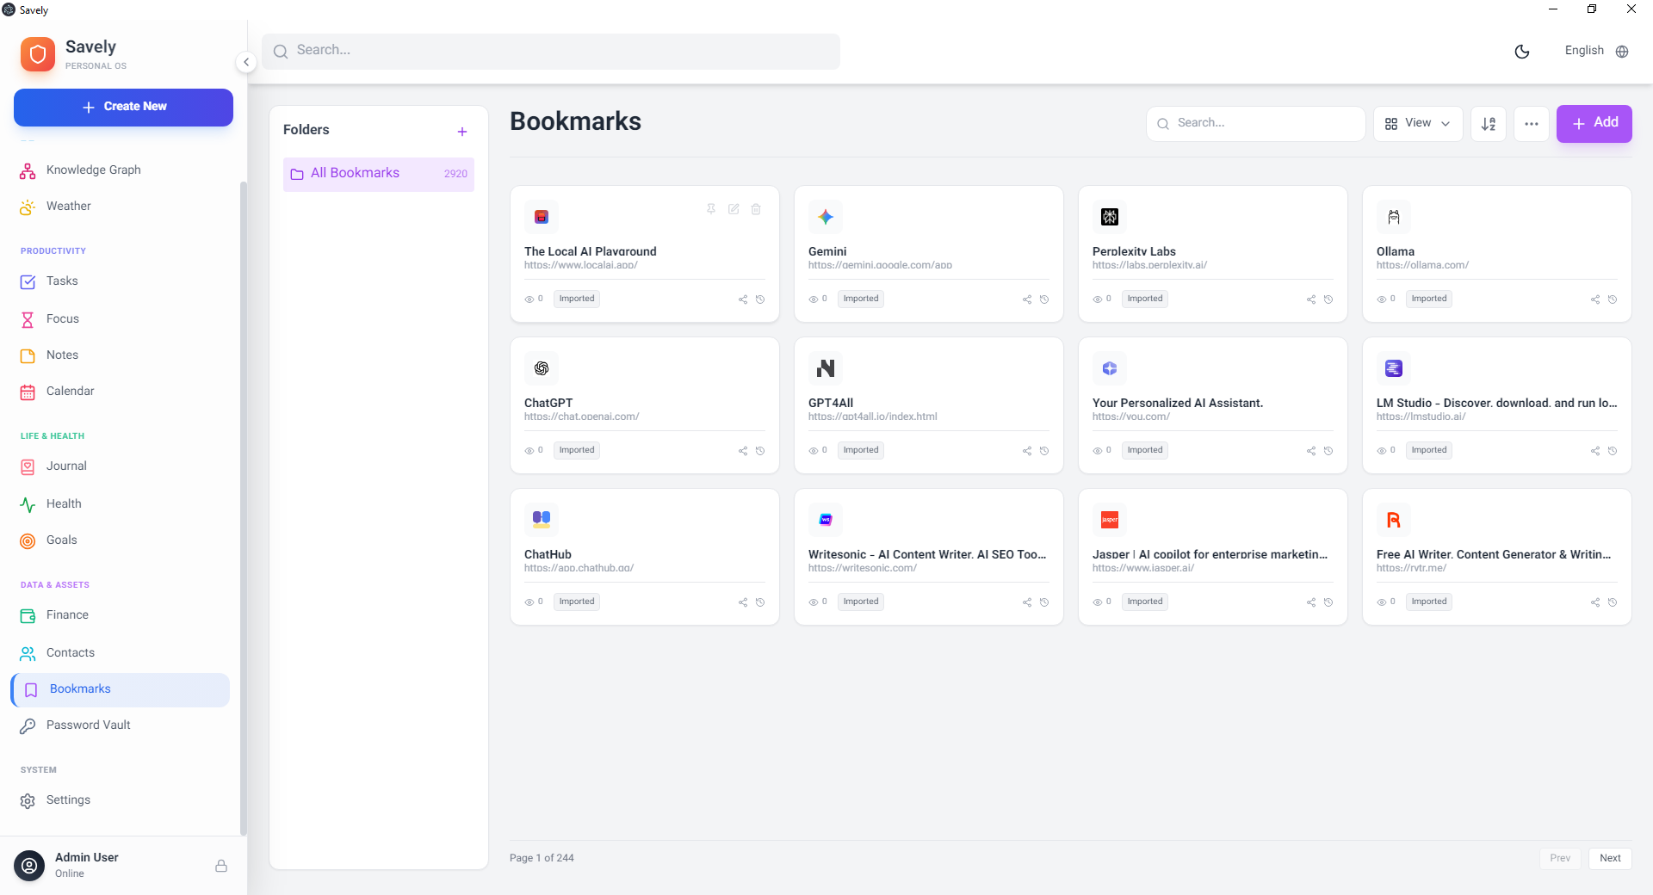
Task: Edit The Local AI Playground bookmark
Action: tap(733, 209)
